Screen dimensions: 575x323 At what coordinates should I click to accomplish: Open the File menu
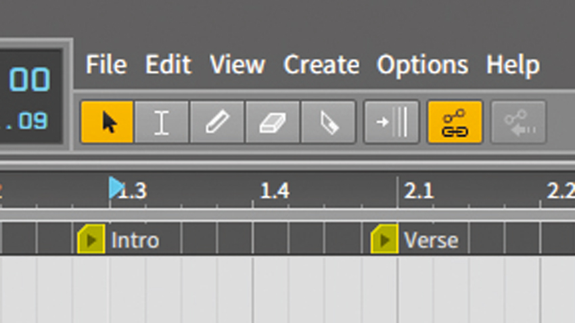click(x=106, y=65)
